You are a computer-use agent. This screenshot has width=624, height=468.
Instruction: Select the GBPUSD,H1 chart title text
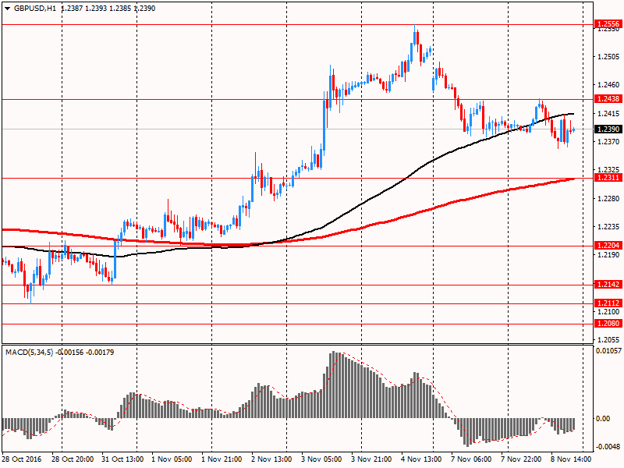(x=34, y=9)
